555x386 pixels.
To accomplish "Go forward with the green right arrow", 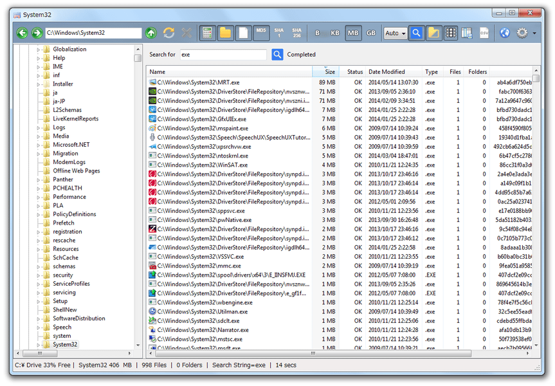I will pyautogui.click(x=37, y=33).
